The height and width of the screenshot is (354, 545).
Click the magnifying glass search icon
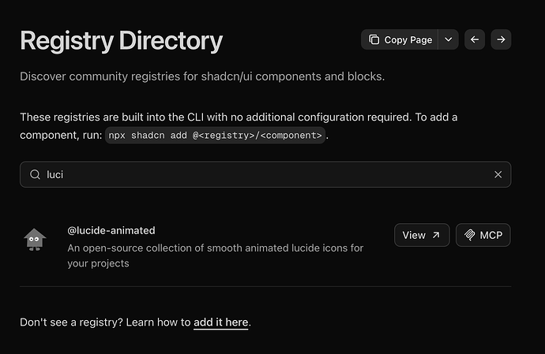click(x=35, y=175)
